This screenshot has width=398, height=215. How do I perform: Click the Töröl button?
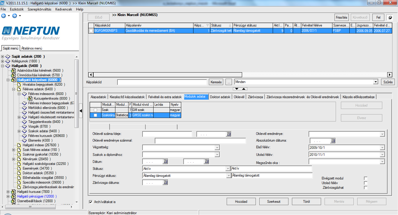pyautogui.click(x=306, y=201)
